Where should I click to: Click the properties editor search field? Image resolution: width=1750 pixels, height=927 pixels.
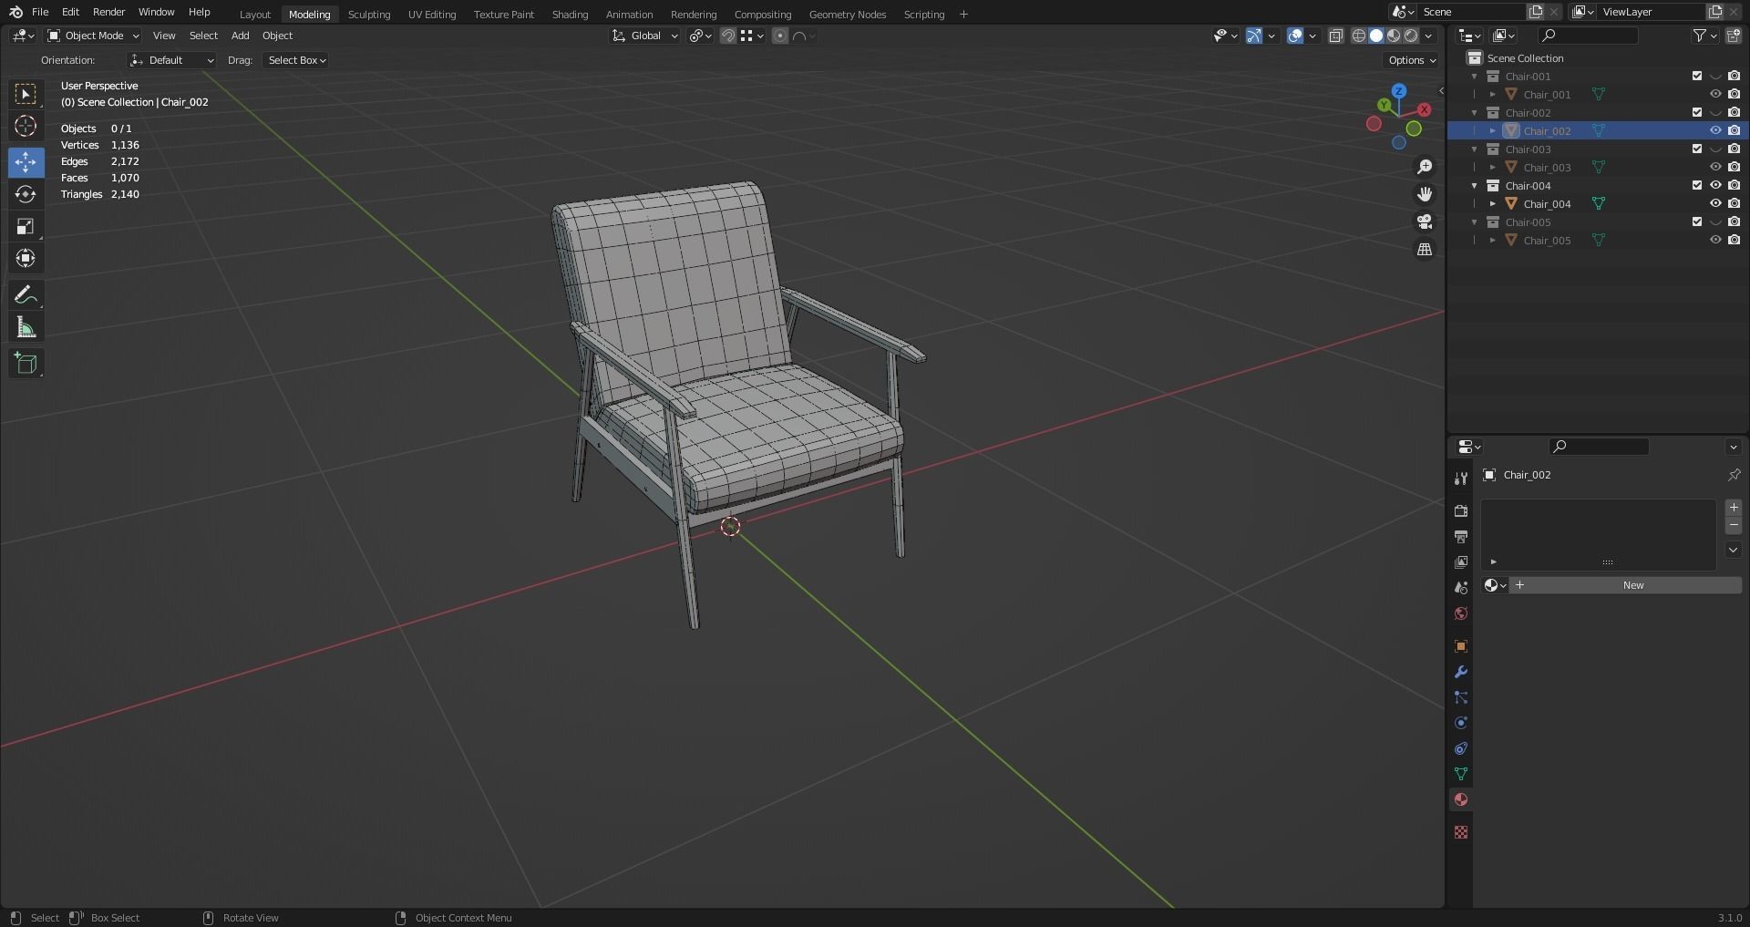coord(1599,446)
